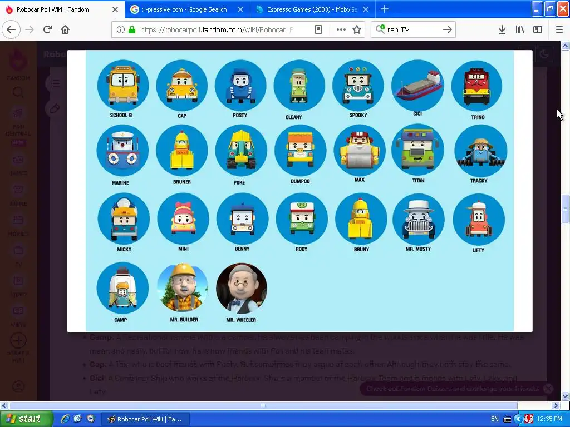Click the Titan truck image

[417, 151]
